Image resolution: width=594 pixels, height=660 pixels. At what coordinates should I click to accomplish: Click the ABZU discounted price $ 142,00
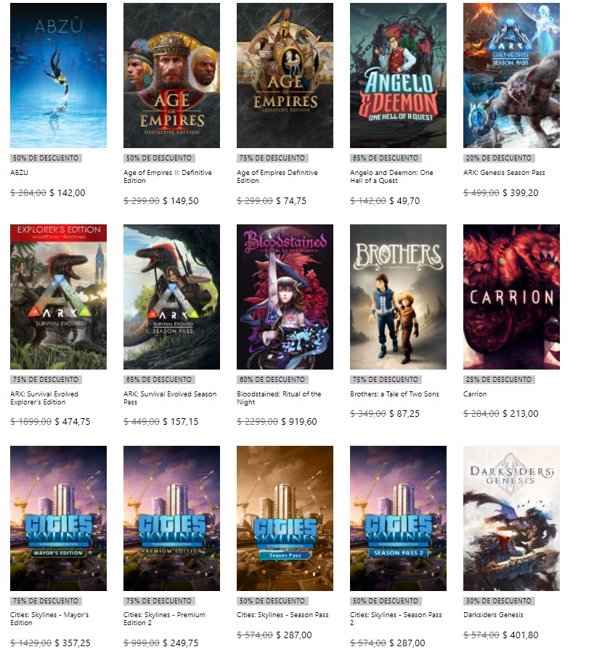[x=68, y=193]
